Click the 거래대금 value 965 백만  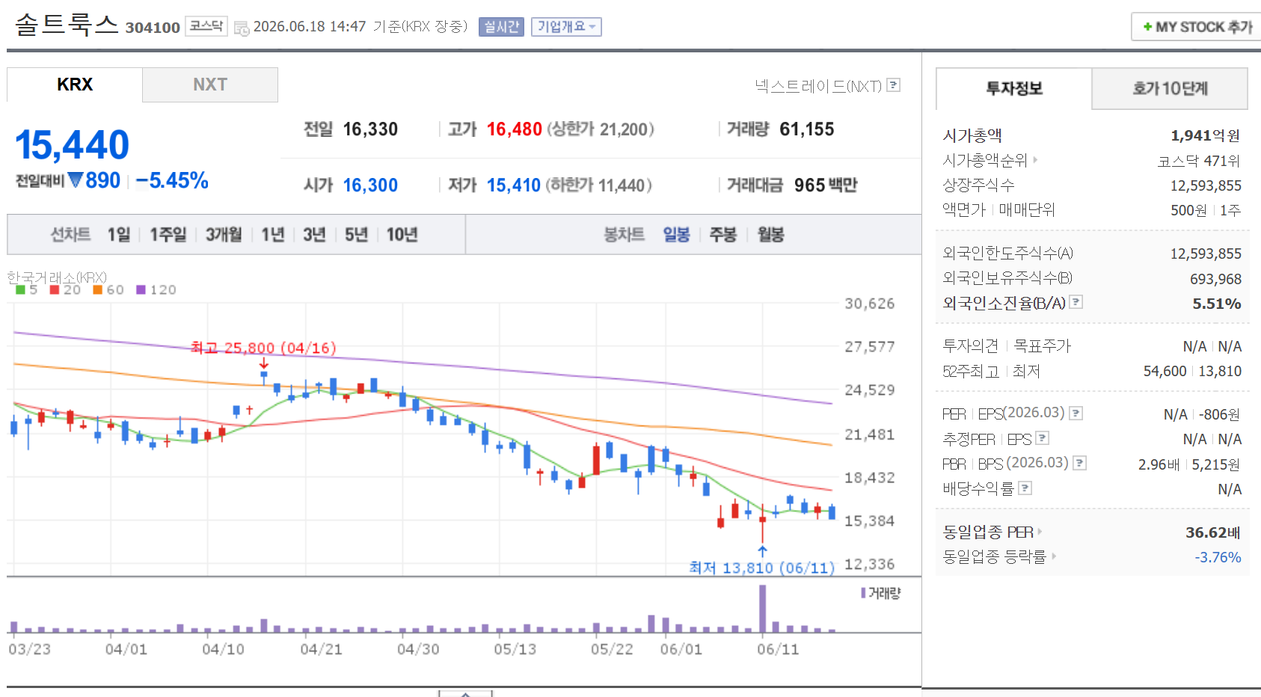click(x=826, y=185)
